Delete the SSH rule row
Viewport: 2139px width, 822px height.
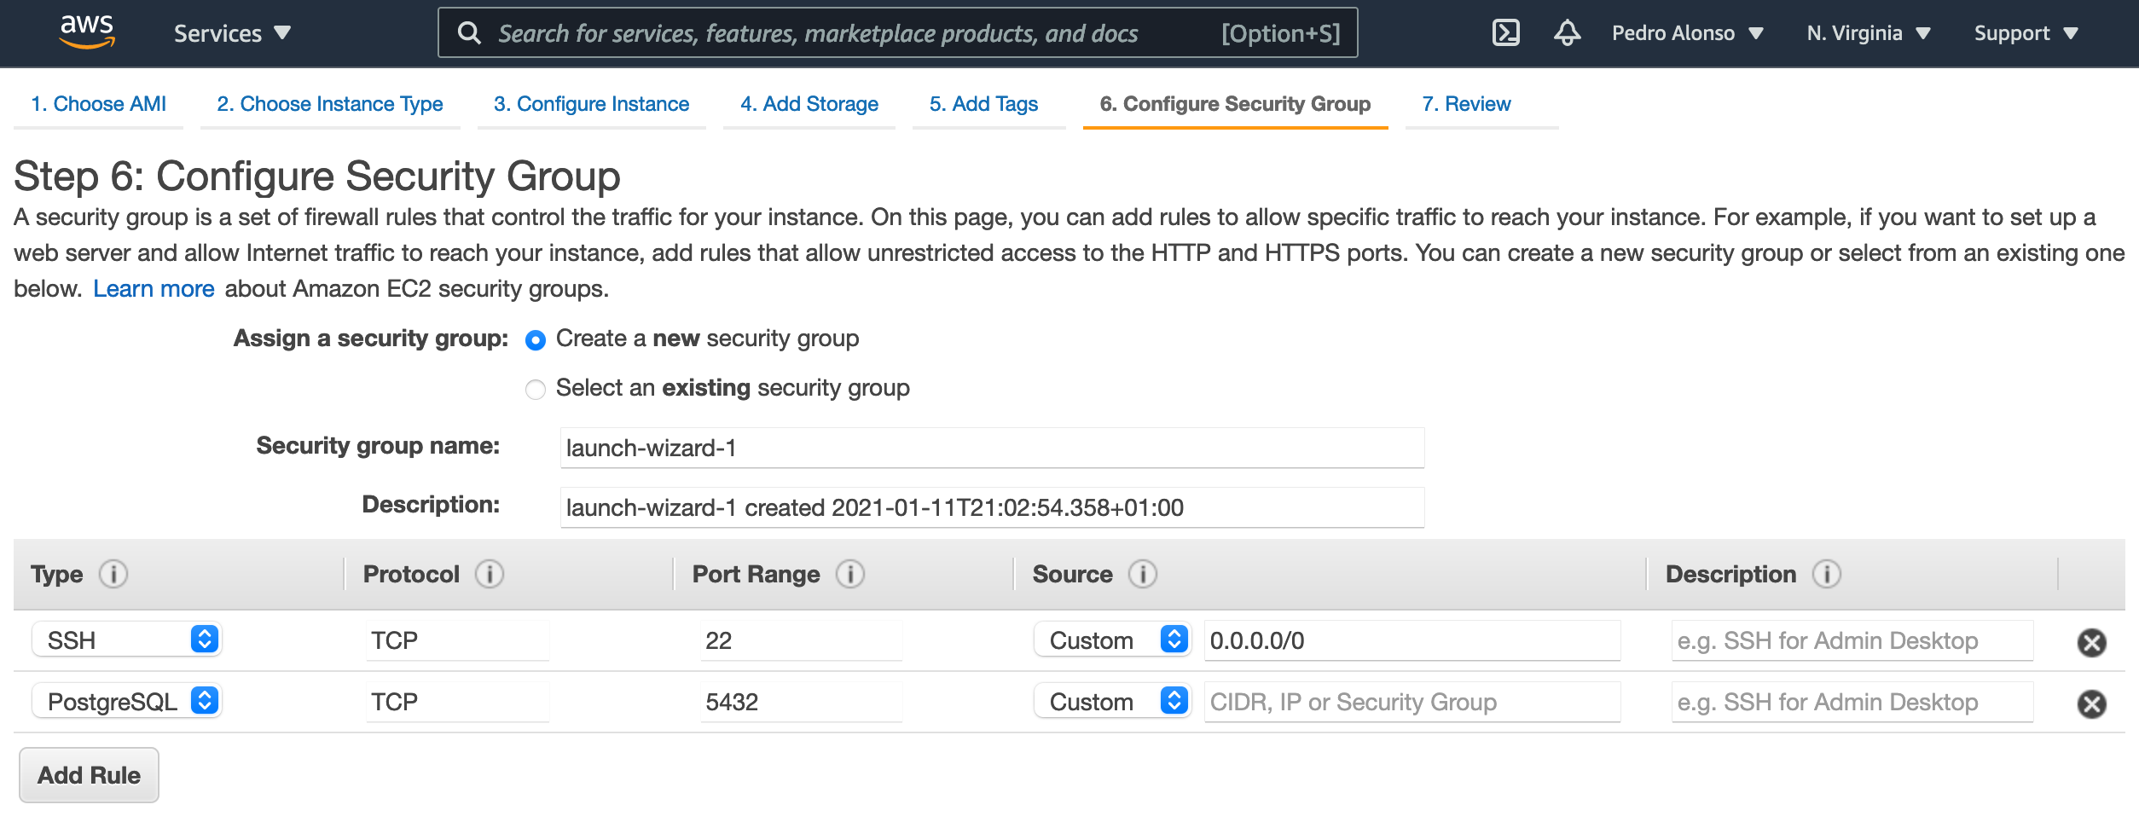pos(2091,642)
